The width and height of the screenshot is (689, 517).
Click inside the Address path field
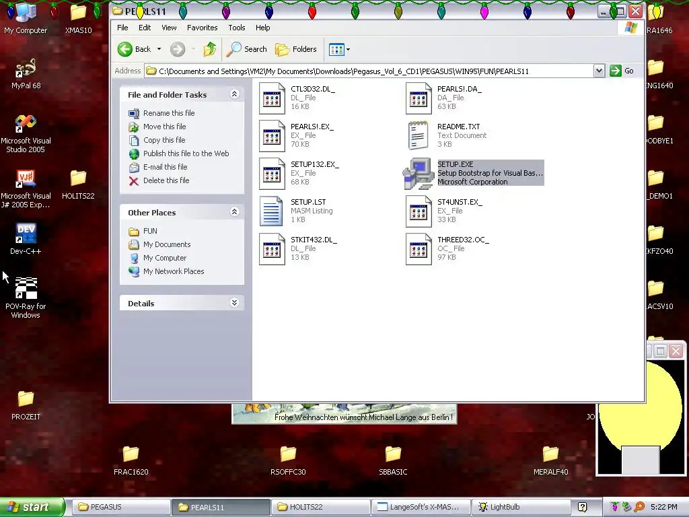[x=369, y=71]
